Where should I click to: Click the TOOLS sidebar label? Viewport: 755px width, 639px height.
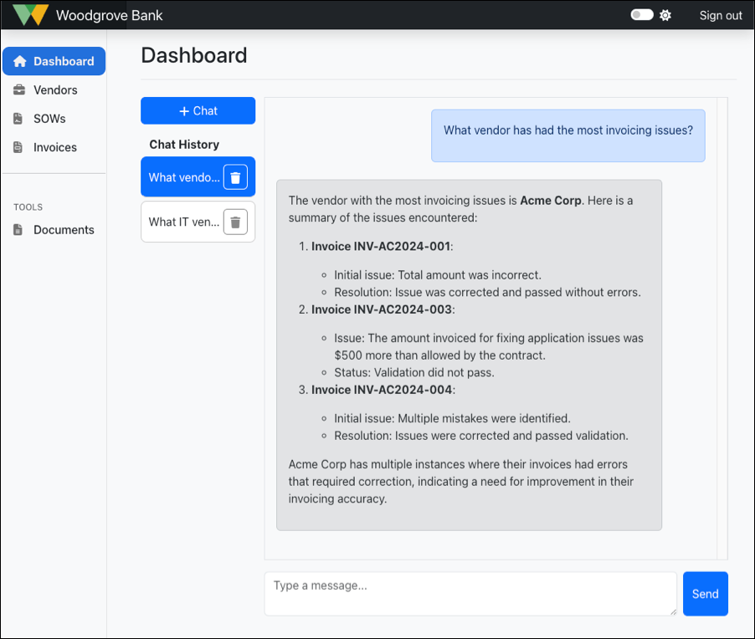[28, 207]
